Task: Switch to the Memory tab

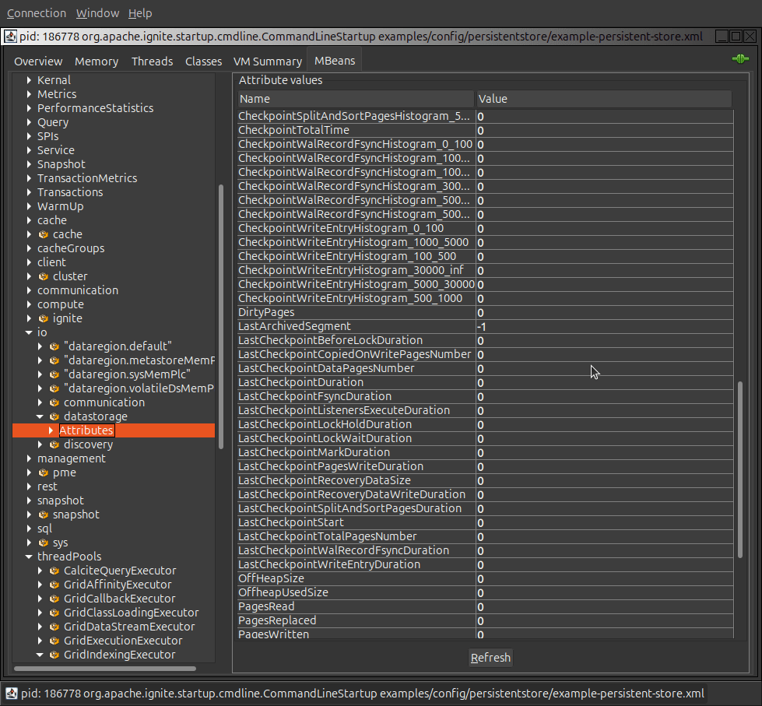Action: [x=97, y=61]
